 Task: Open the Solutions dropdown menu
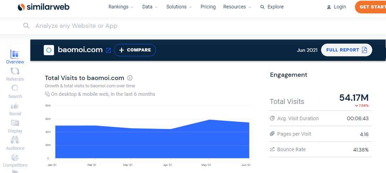click(x=179, y=7)
